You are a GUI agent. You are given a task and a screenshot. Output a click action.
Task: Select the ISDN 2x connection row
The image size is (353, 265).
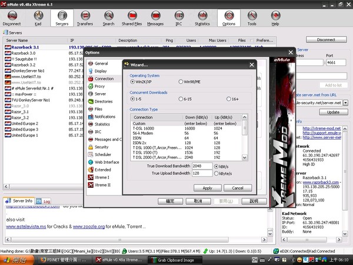tap(186, 143)
